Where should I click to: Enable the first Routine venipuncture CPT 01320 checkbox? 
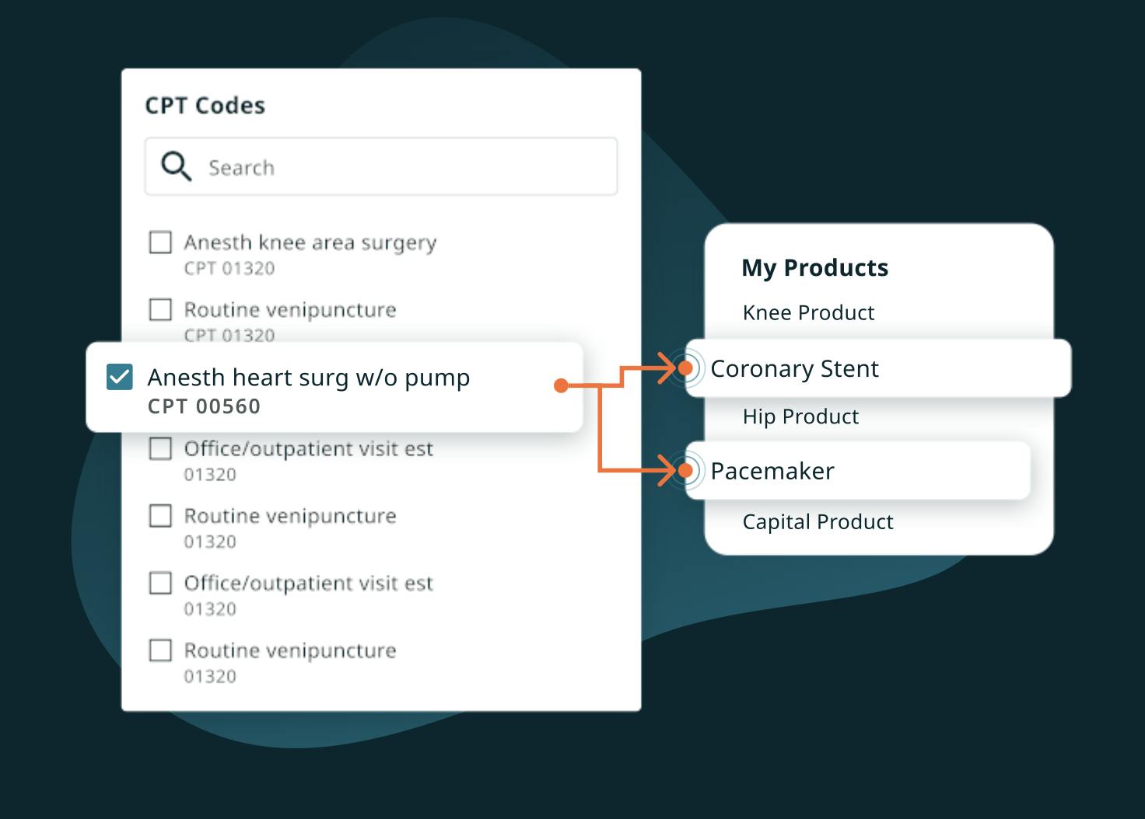coord(160,309)
